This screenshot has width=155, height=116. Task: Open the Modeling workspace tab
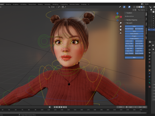point(8,5)
